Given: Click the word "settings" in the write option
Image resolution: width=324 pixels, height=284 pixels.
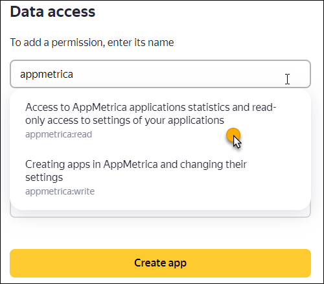Looking at the screenshot, I should pos(44,178).
